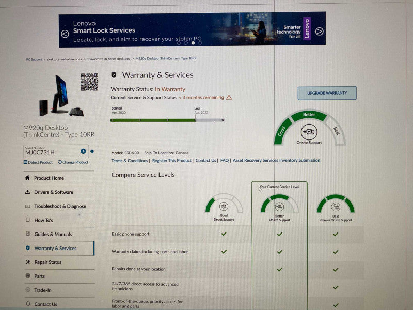
Task: Click the Product Home house icon
Action: 27,178
